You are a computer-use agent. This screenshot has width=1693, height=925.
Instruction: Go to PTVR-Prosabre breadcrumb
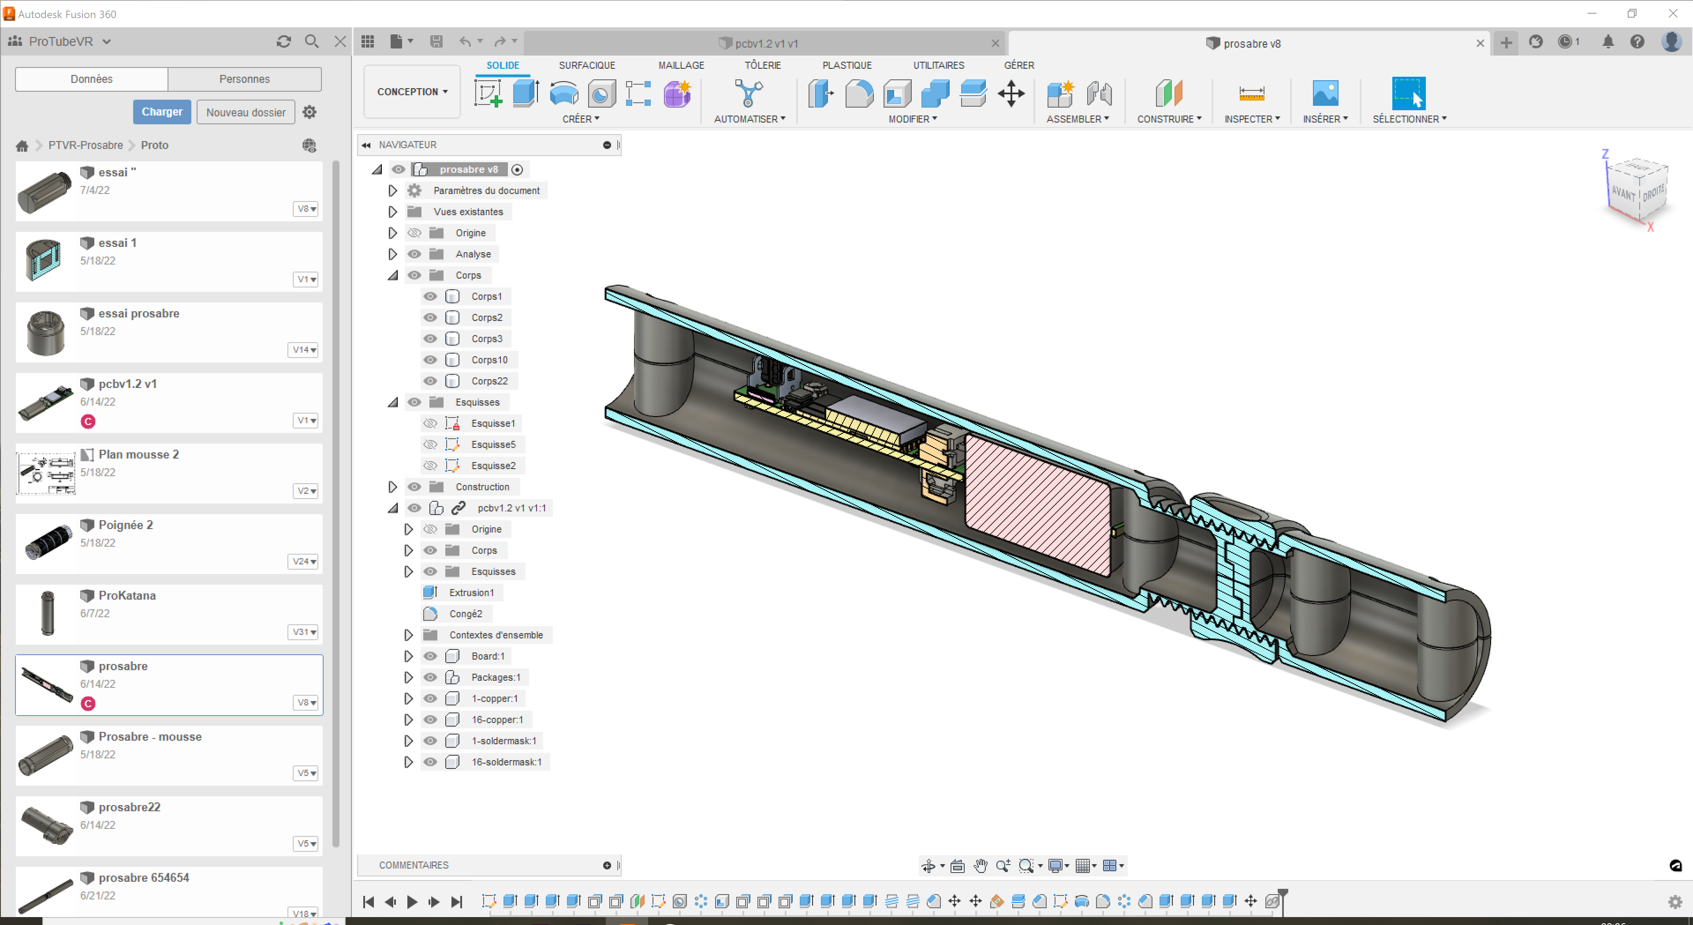coord(86,145)
